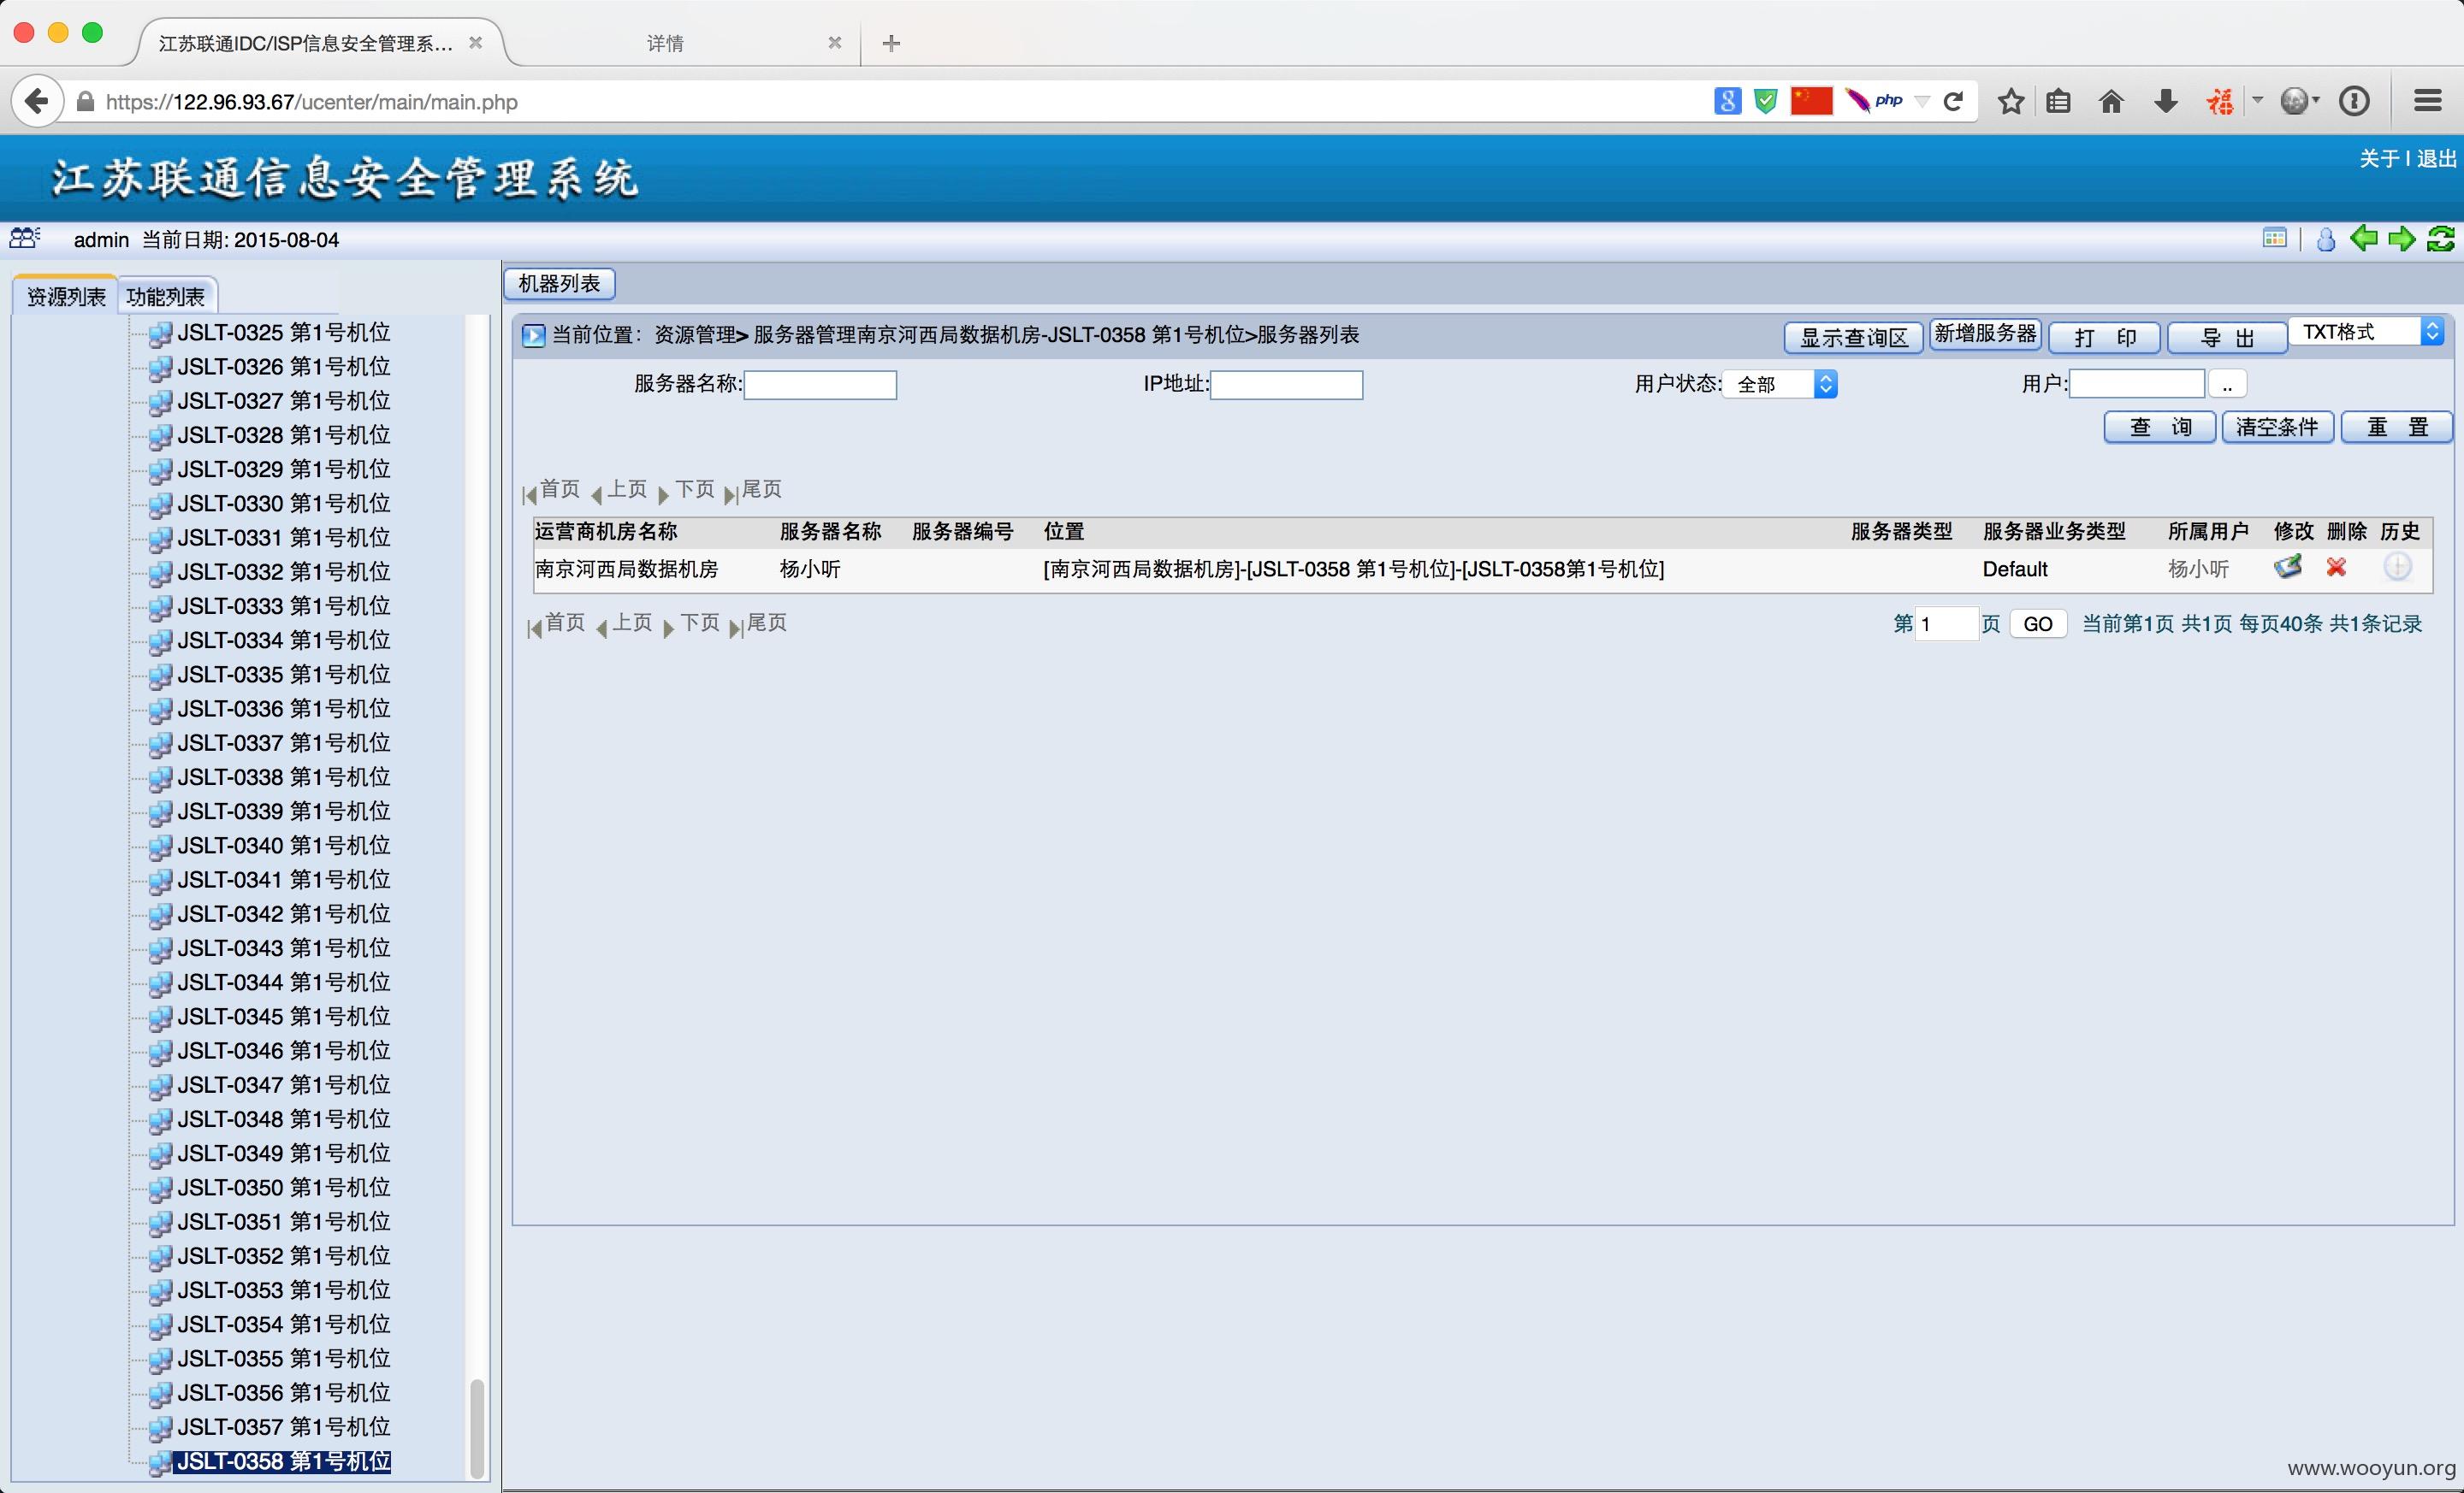Screen dimensions: 2464x1493
Task: Bookmark this page with the star icon
Action: coord(2011,101)
